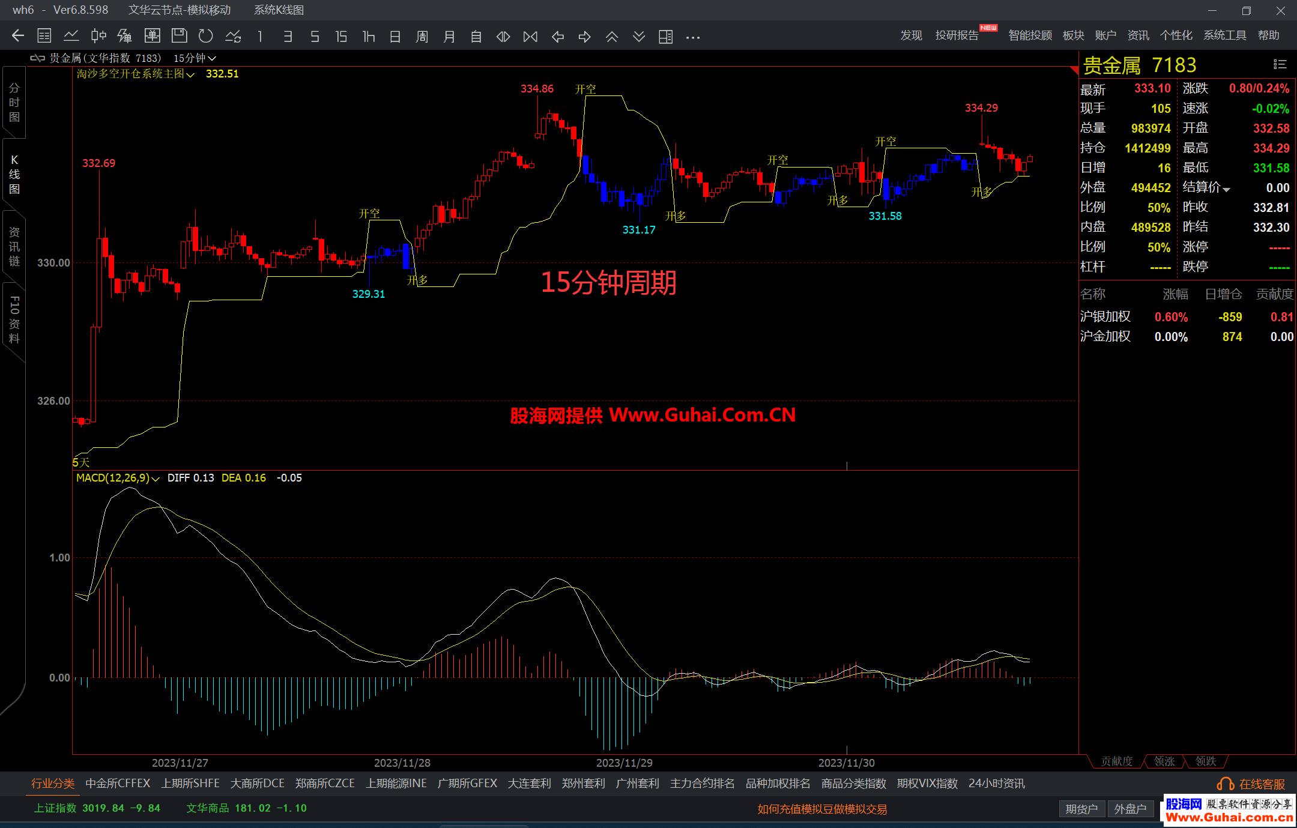
Task: Open the quote list icon on the toolbar
Action: coord(44,36)
